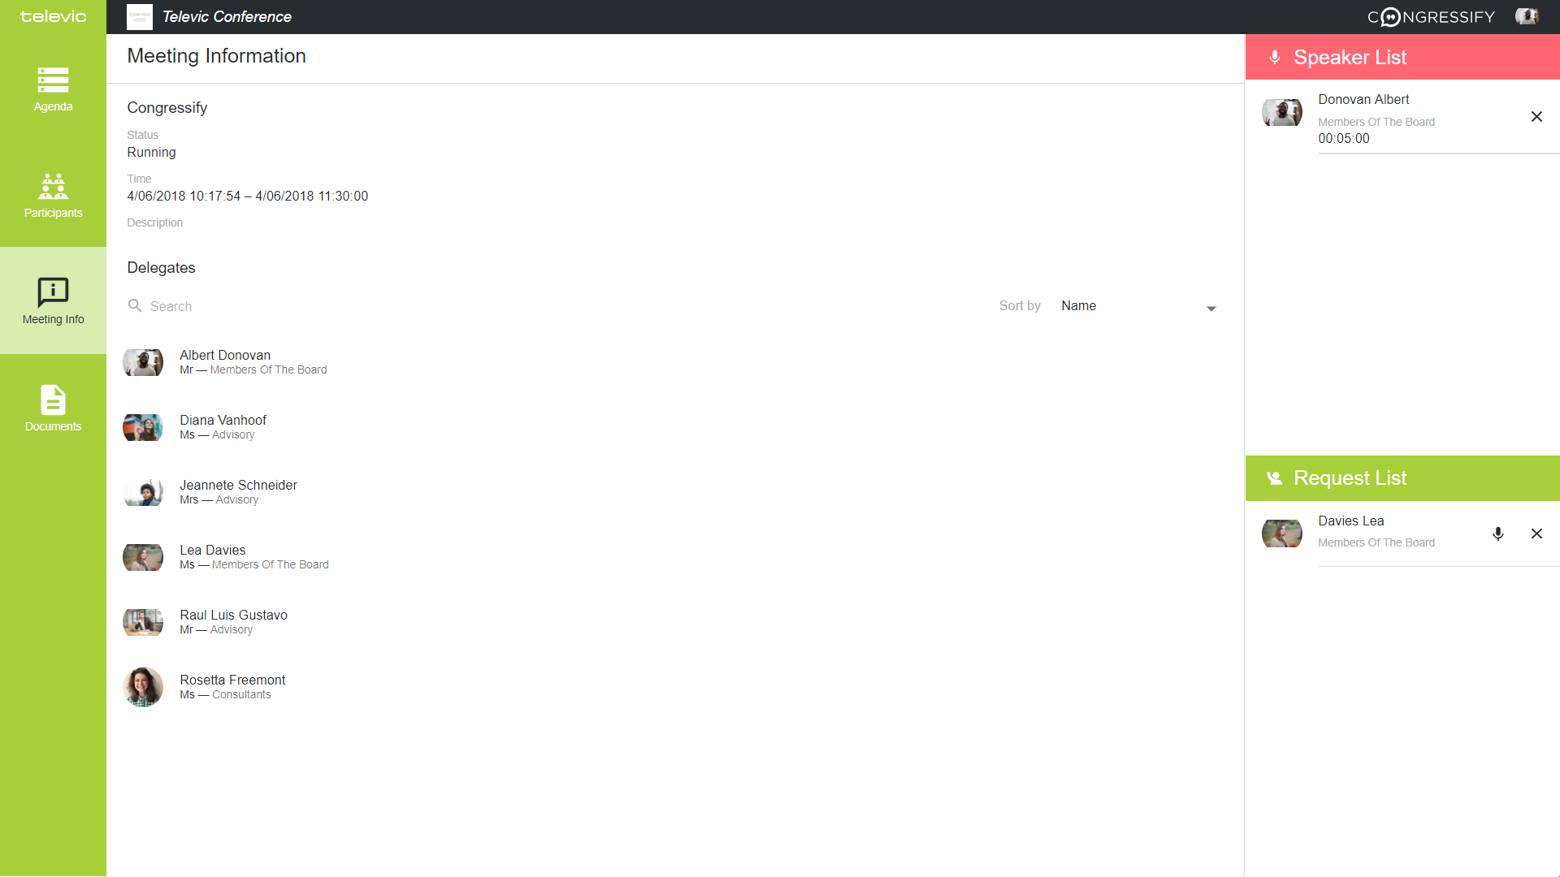Screen dimensions: 1560x877
Task: Select the Meeting Info sidebar icon
Action: click(x=53, y=292)
